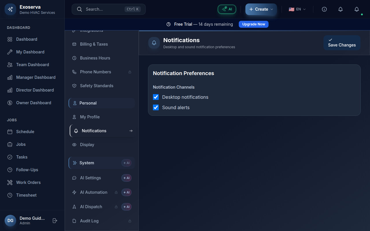This screenshot has width=370, height=231.
Task: Collapse the System settings section
Action: 97,163
